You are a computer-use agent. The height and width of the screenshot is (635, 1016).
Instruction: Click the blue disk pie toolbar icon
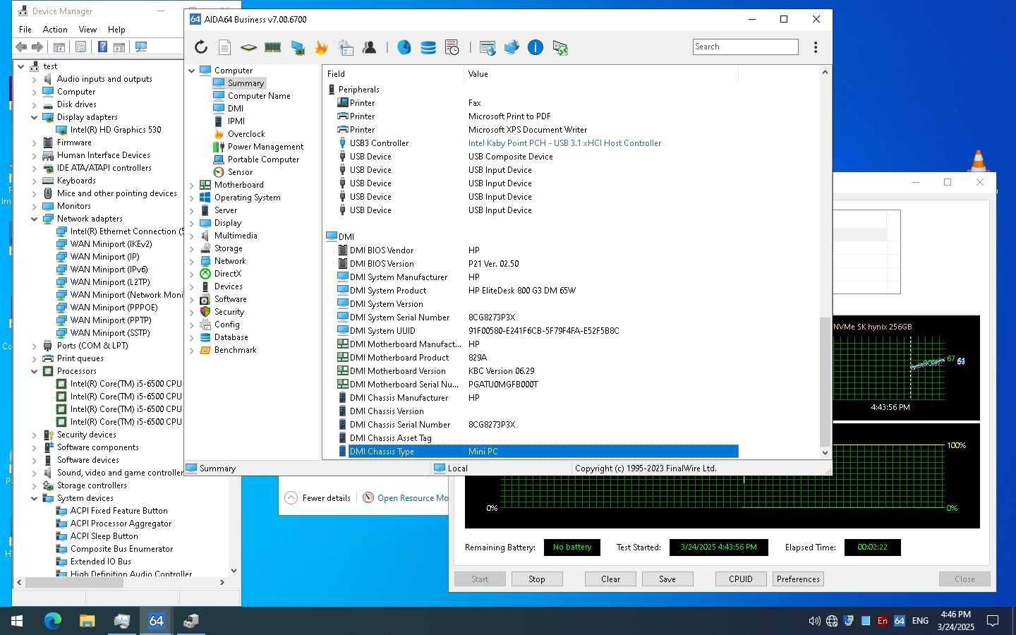point(404,47)
